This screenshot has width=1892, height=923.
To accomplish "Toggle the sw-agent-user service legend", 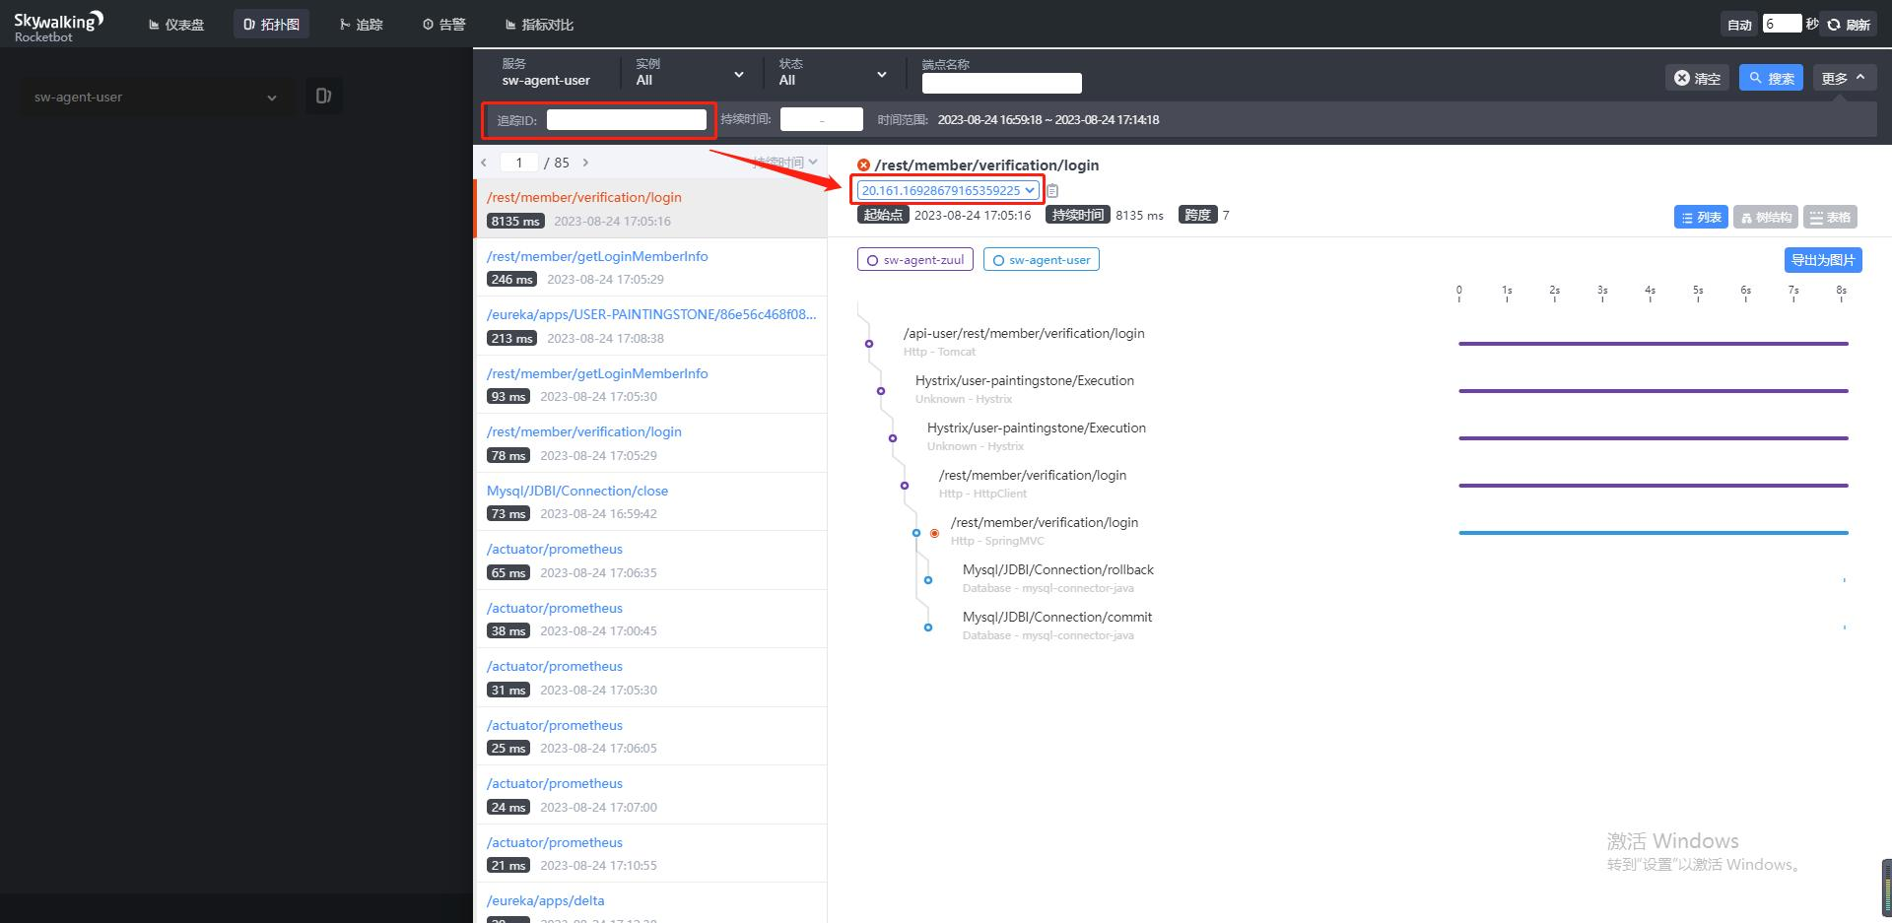I will point(1042,260).
